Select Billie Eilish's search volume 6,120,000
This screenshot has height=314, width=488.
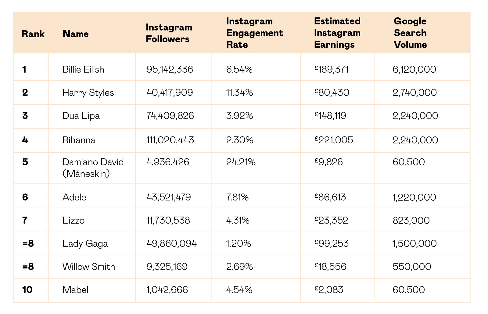click(x=414, y=69)
